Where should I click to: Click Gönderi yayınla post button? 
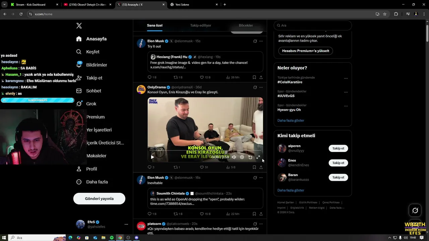coord(99,198)
